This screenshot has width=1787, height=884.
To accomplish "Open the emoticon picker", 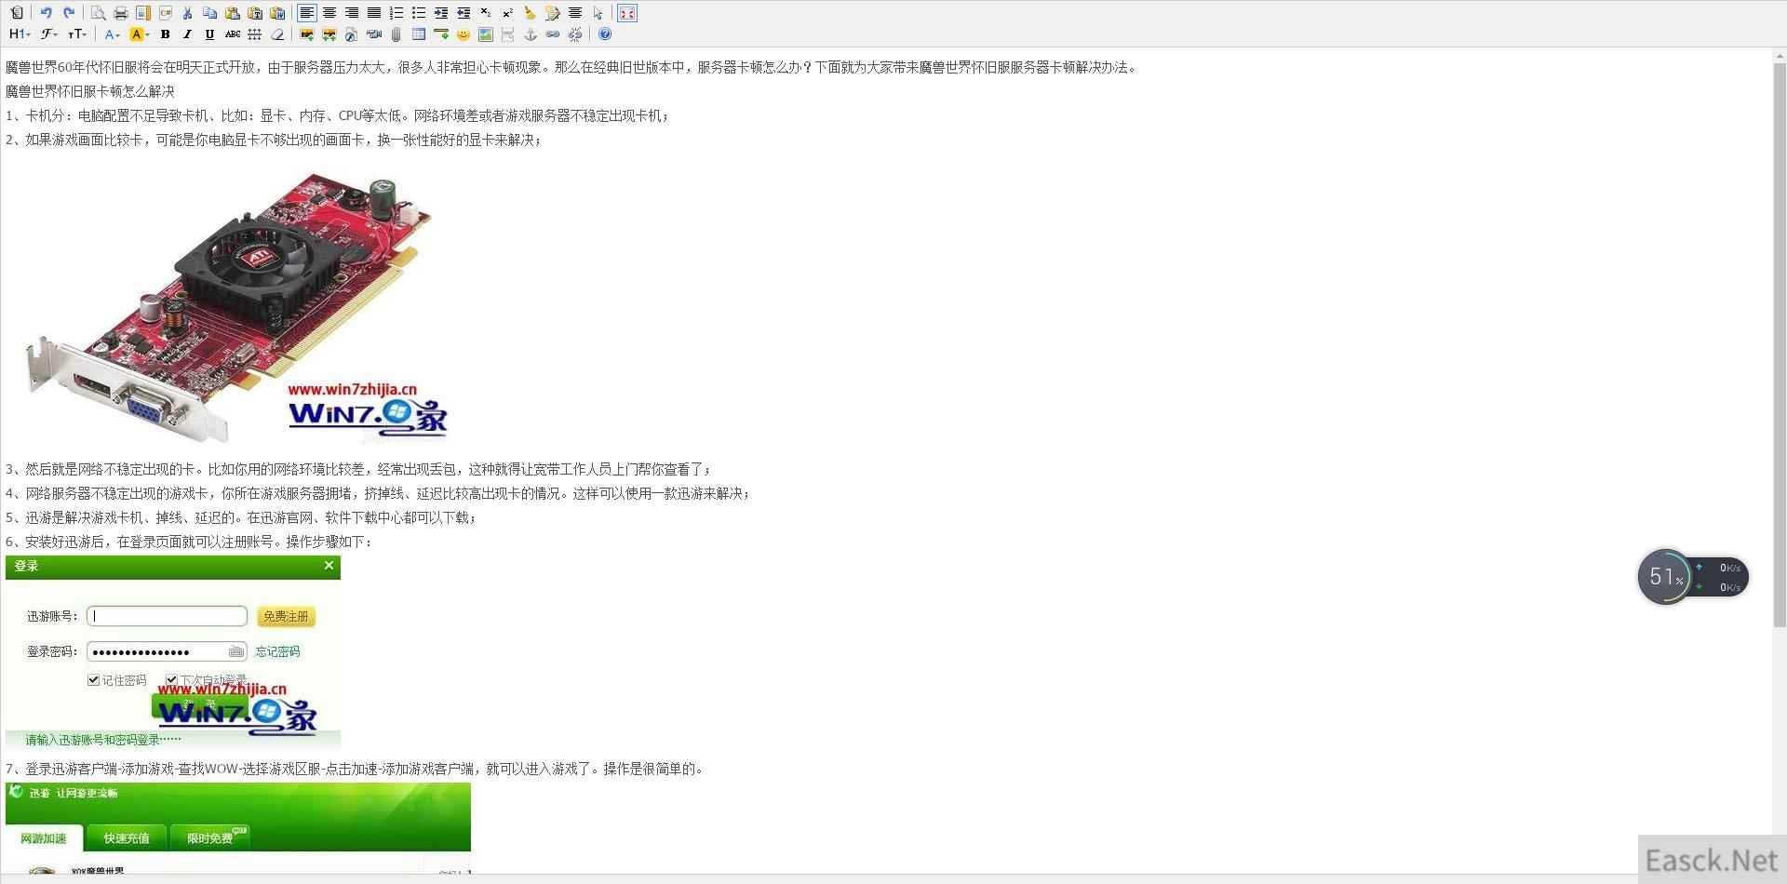I will (464, 34).
